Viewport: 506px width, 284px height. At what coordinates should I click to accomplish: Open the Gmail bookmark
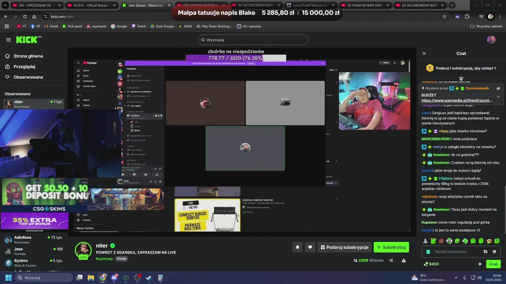[x=51, y=26]
